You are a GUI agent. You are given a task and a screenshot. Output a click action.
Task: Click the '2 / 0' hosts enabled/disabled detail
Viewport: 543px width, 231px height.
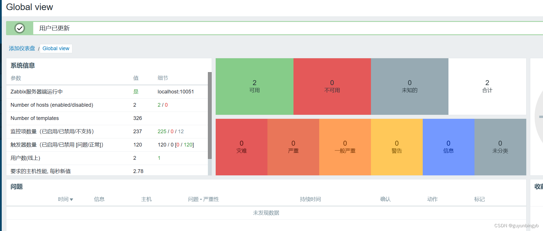pyautogui.click(x=162, y=105)
